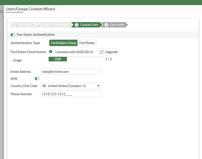
Task: Open Country Dial Code dropdown
Action: 71,86
